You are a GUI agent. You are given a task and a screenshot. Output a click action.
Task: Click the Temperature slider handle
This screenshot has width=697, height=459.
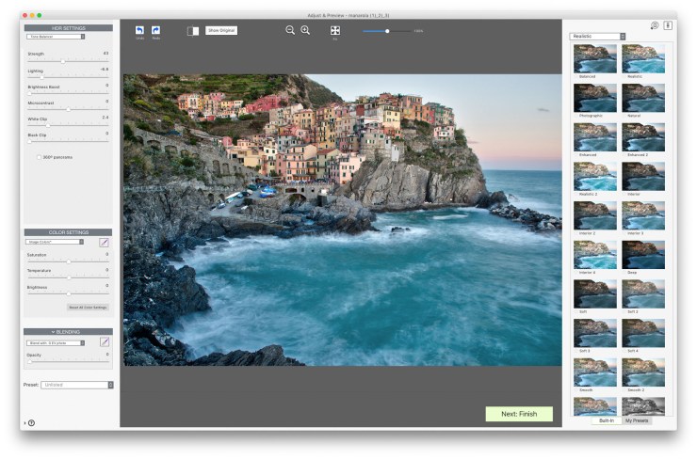point(69,277)
